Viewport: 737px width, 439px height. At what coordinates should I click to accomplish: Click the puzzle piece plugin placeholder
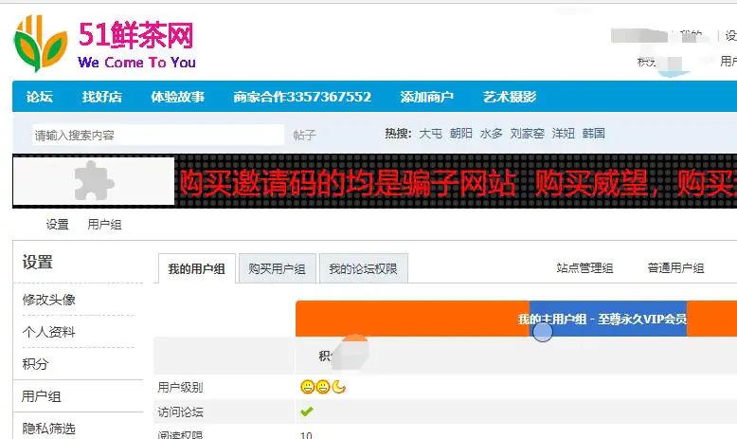click(x=94, y=181)
